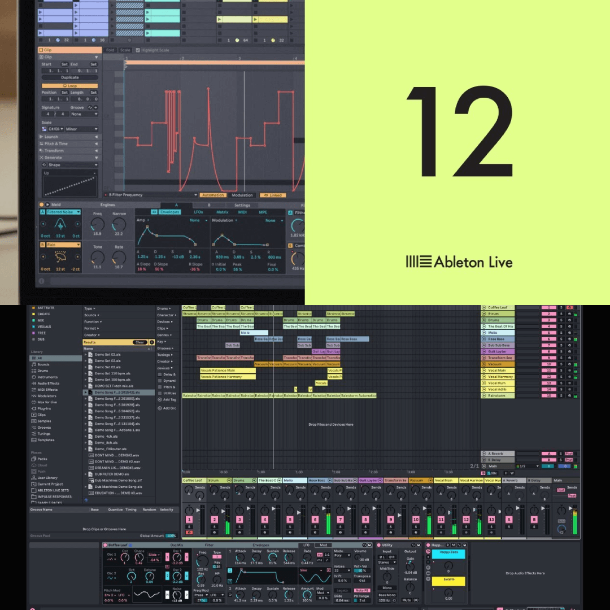610x610 pixels.
Task: Select Audio Effects in the library sidebar
Action: point(48,383)
